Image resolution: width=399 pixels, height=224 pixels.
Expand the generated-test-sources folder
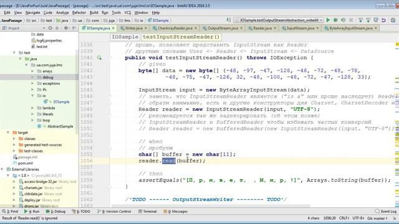point(14,145)
